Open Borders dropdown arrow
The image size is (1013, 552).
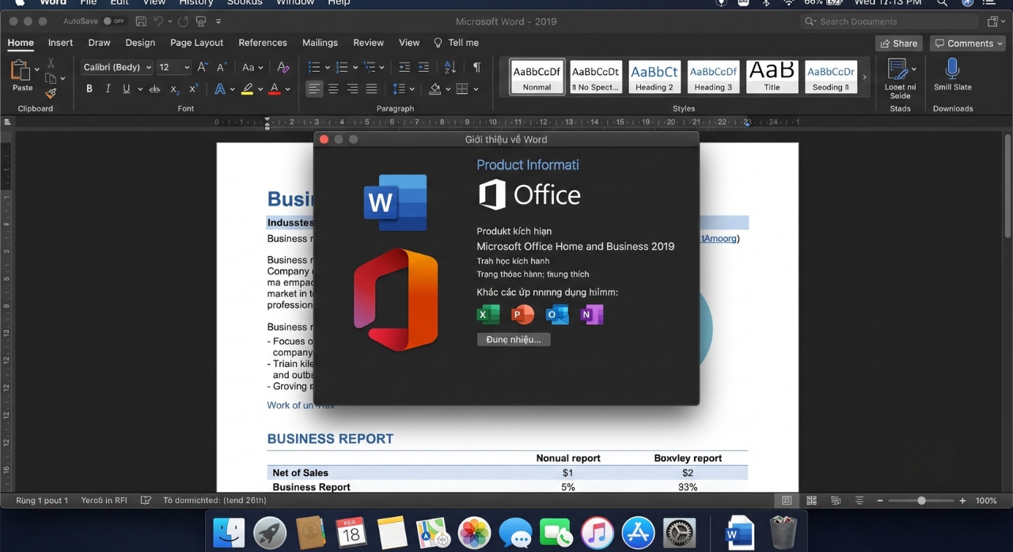476,89
